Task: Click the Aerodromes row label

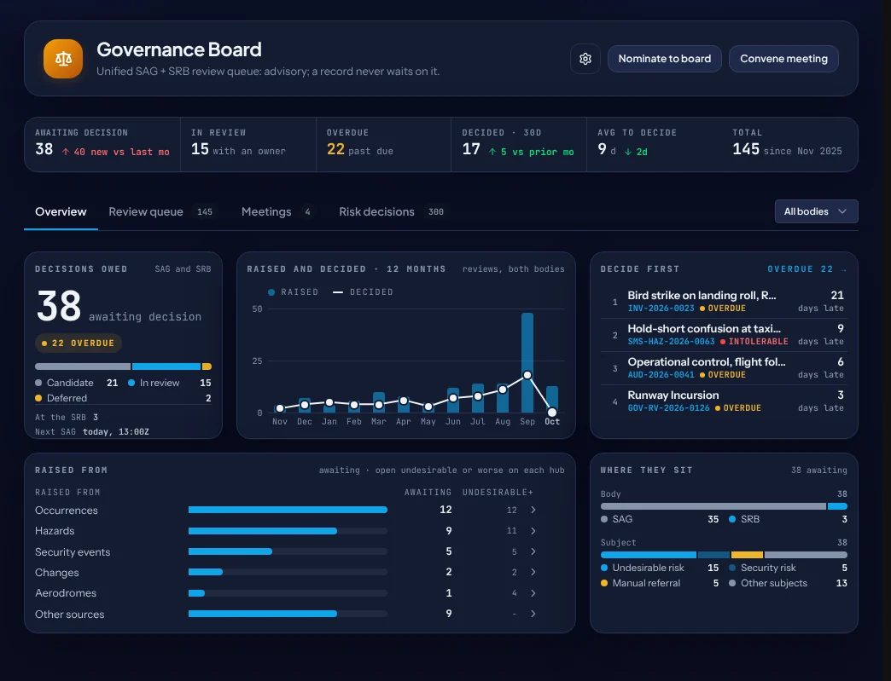Action: point(66,593)
